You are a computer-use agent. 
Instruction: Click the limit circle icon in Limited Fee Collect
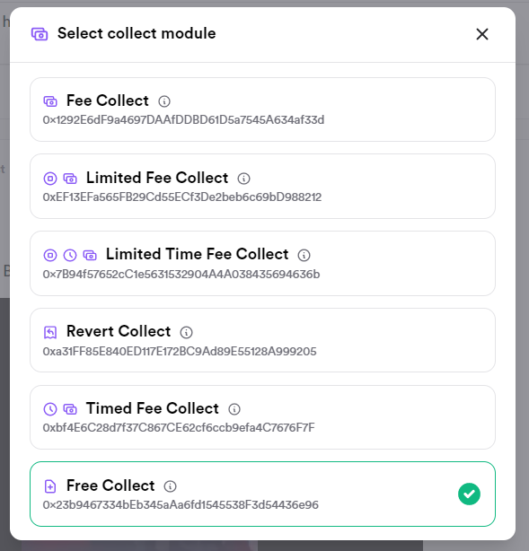[50, 179]
